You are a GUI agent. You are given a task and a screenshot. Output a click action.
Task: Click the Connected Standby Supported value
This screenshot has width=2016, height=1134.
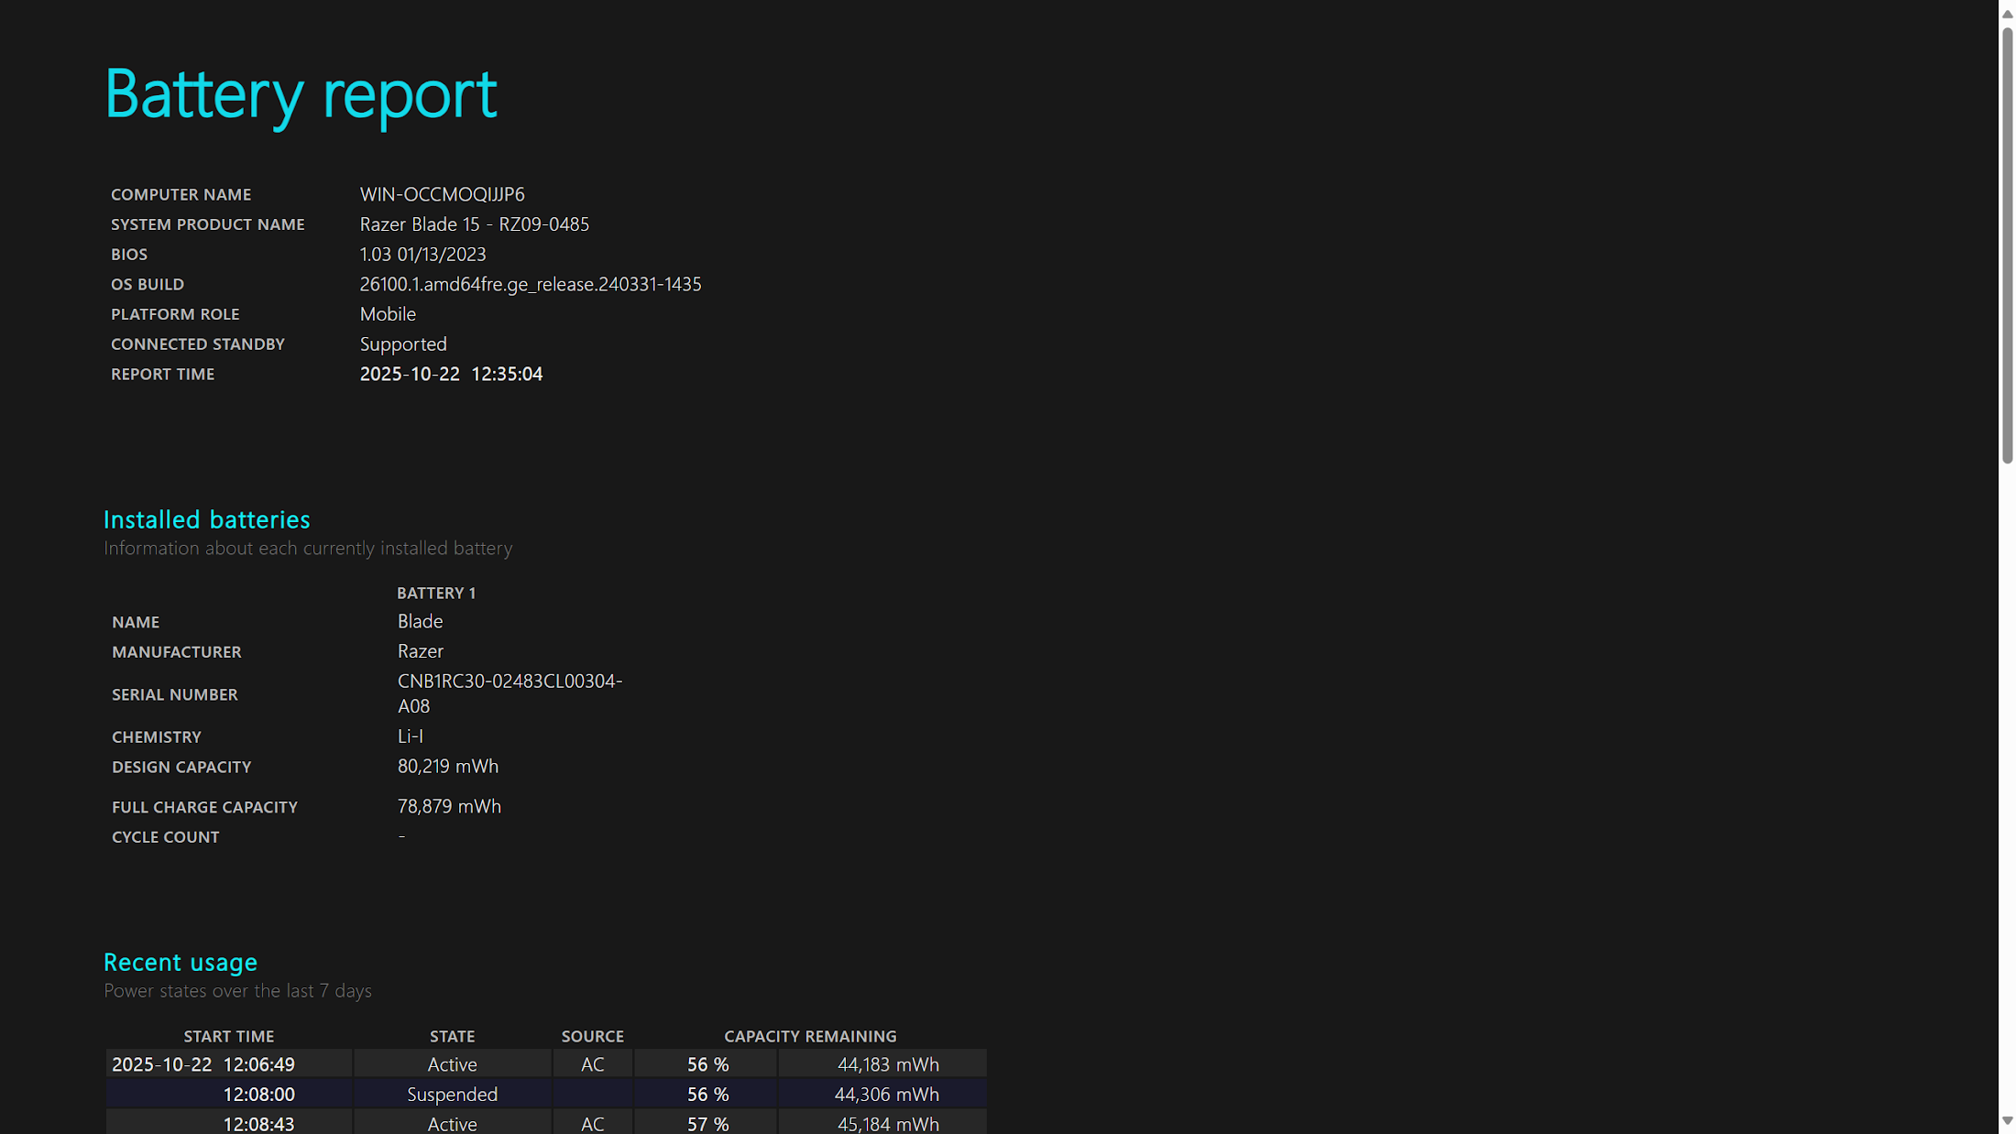click(x=403, y=343)
